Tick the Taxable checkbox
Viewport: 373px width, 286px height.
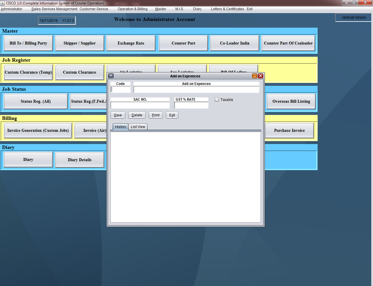click(x=217, y=100)
